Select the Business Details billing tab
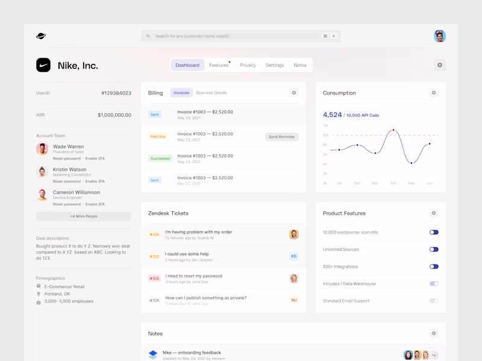The width and height of the screenshot is (482, 361). tap(211, 93)
